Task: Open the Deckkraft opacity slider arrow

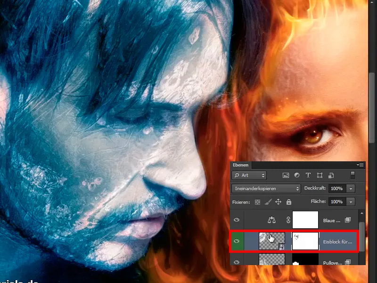Action: (x=351, y=189)
